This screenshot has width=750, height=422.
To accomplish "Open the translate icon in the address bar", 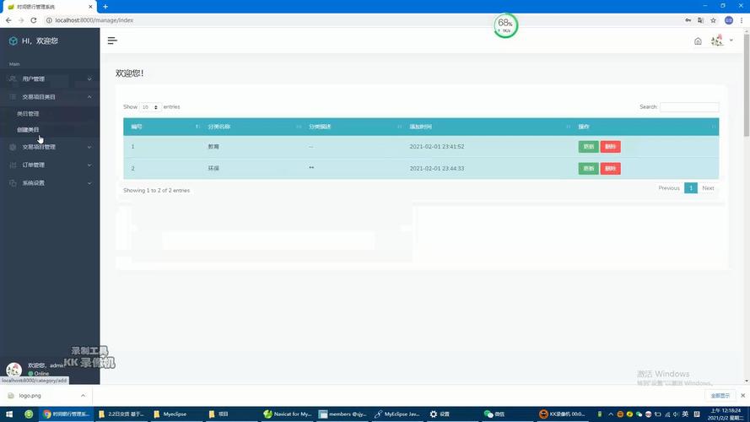I will pos(700,20).
